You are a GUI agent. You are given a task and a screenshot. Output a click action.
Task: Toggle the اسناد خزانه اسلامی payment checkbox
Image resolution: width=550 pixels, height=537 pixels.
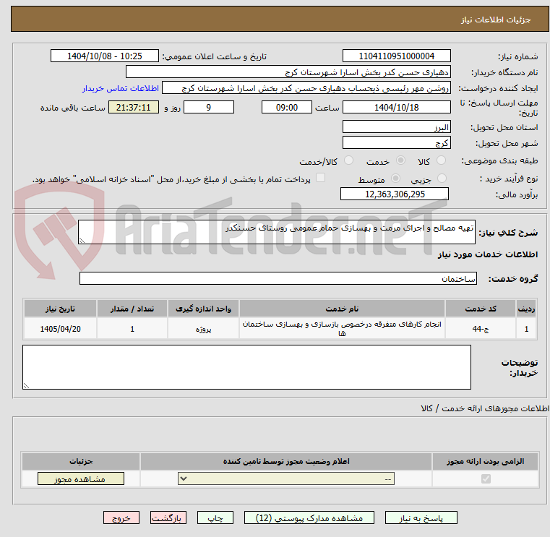click(x=320, y=178)
